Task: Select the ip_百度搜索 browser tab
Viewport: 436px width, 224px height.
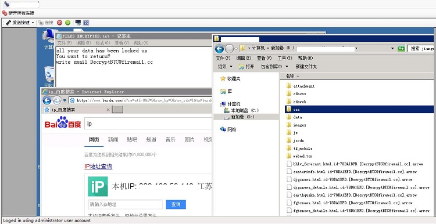Action: (77, 110)
